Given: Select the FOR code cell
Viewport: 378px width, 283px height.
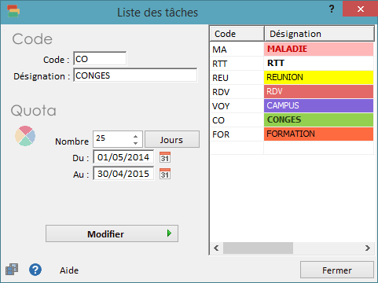Looking at the screenshot, I should (237, 134).
